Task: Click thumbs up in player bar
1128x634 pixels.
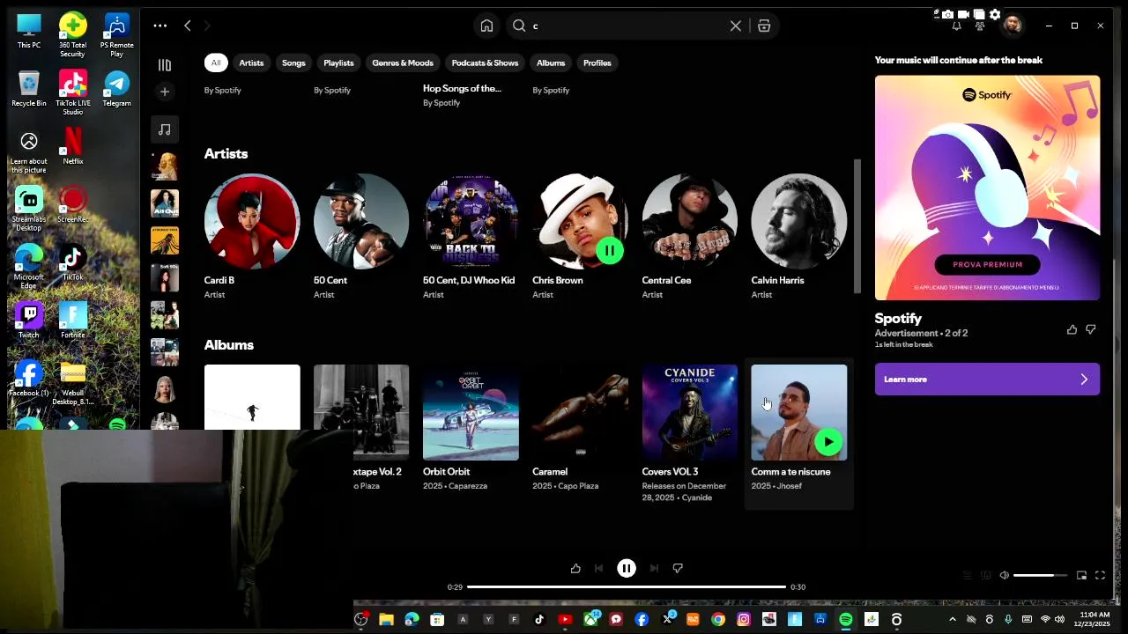Action: (575, 569)
